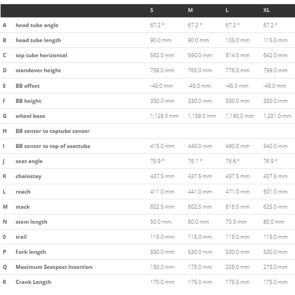Click the 'BB offset' row label

coord(28,86)
